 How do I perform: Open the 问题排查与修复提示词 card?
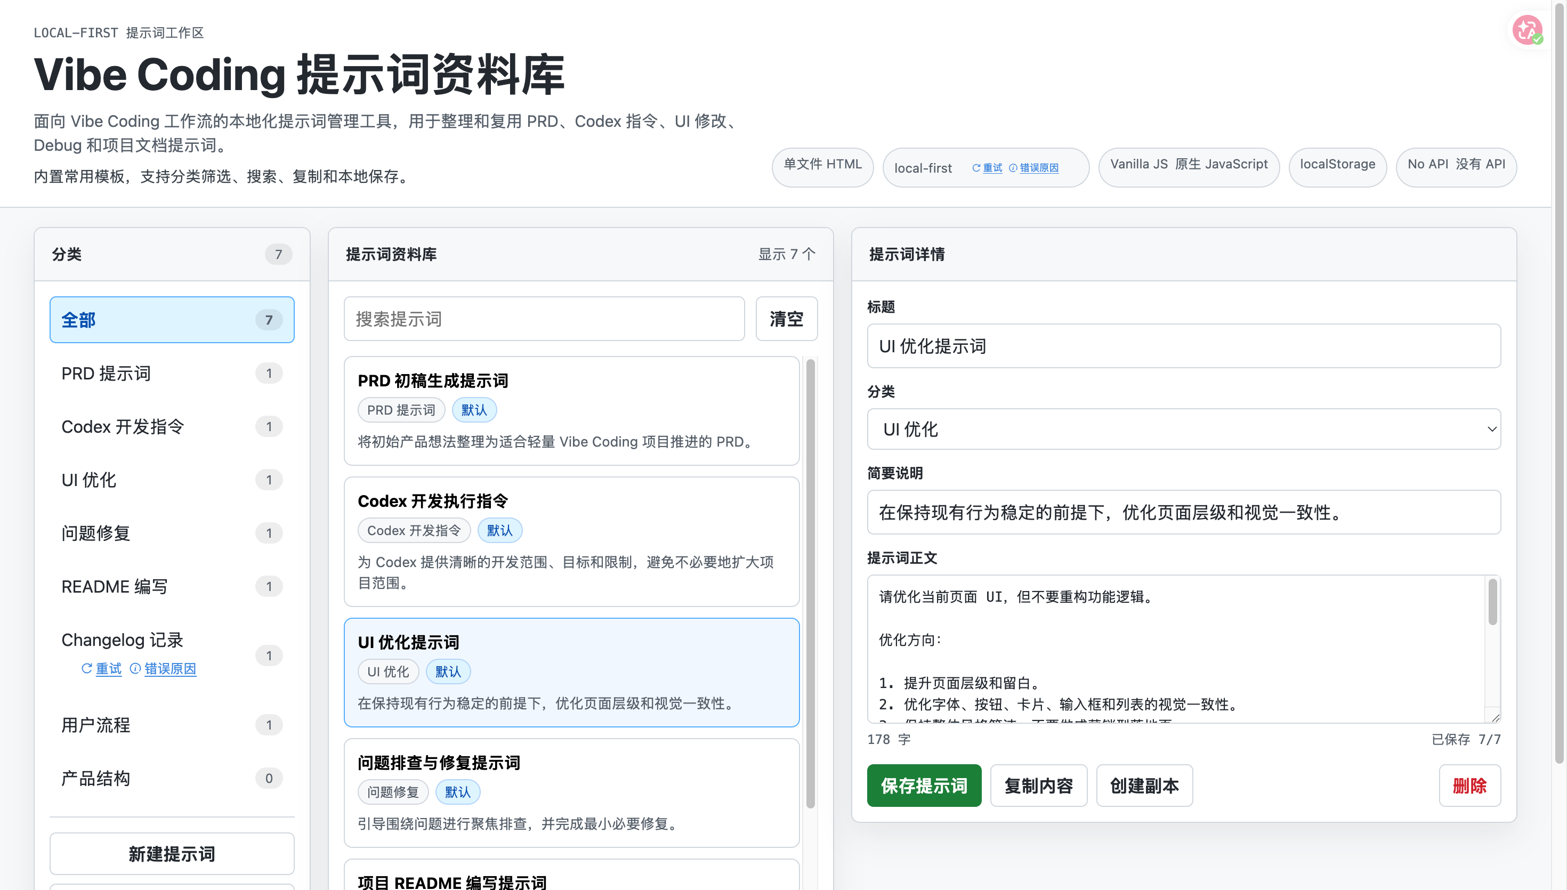pyautogui.click(x=571, y=793)
